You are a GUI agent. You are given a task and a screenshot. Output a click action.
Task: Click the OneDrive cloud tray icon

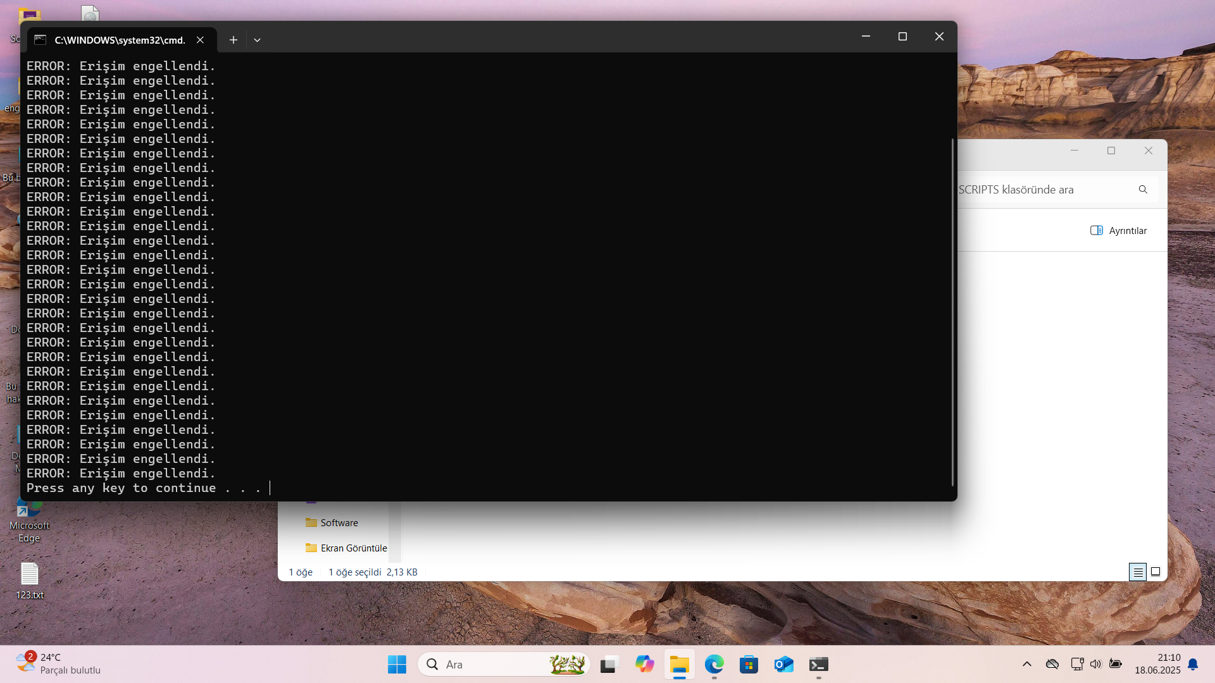pyautogui.click(x=1052, y=664)
